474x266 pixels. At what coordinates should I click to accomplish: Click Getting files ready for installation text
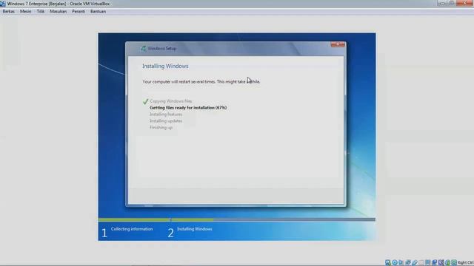click(x=188, y=108)
